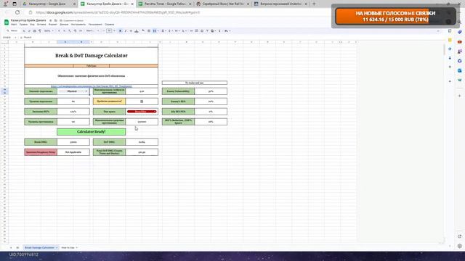This screenshot has width=465, height=261.
Task: Open a new browser tab
Action: pyautogui.click(x=314, y=4)
